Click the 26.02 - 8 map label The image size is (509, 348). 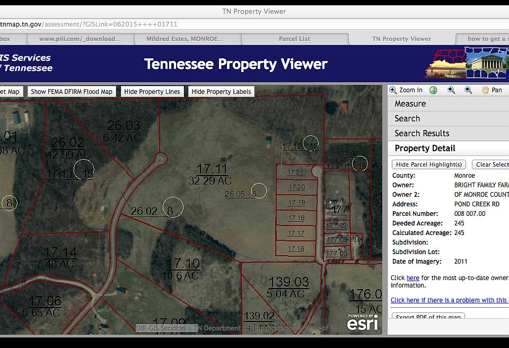[x=152, y=211]
